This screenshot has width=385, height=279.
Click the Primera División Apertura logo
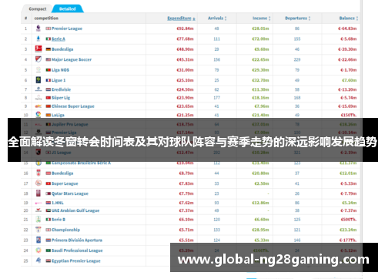point(38,240)
